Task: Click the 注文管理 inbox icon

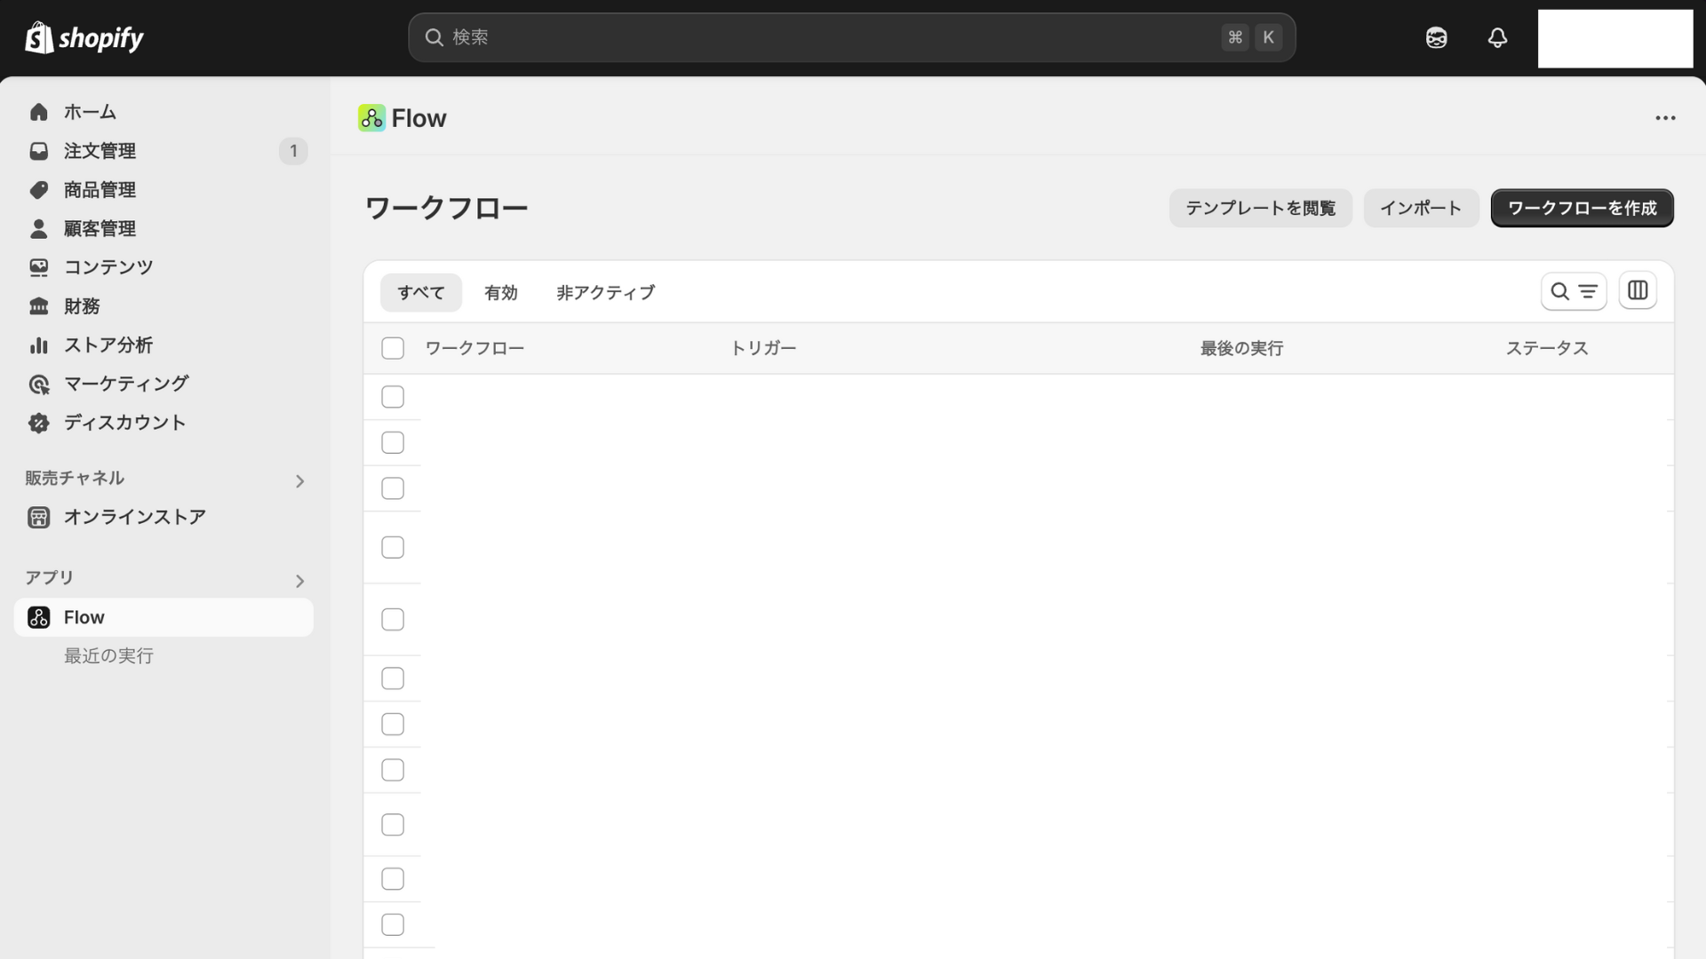Action: [x=38, y=151]
